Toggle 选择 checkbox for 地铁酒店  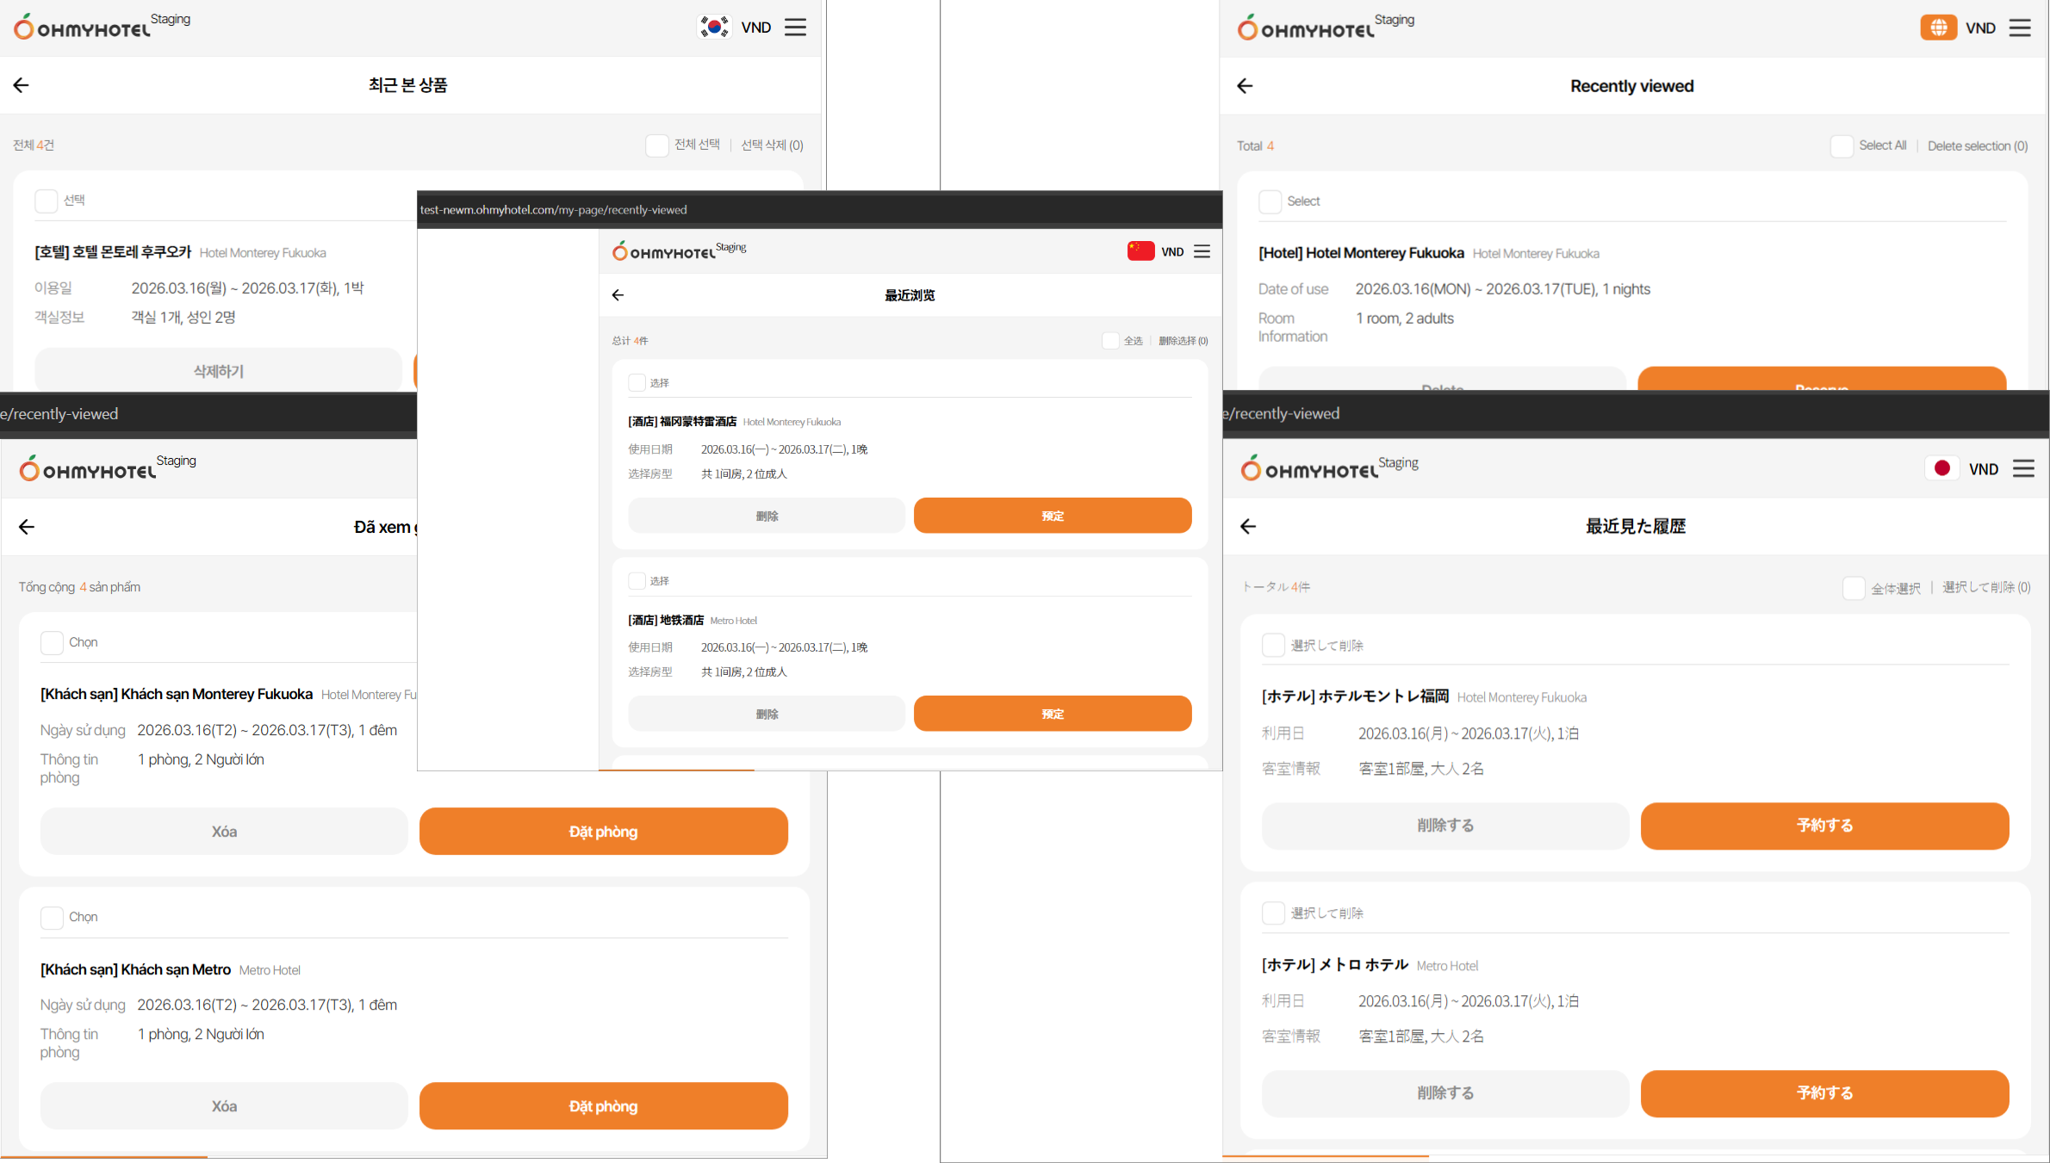coord(637,581)
